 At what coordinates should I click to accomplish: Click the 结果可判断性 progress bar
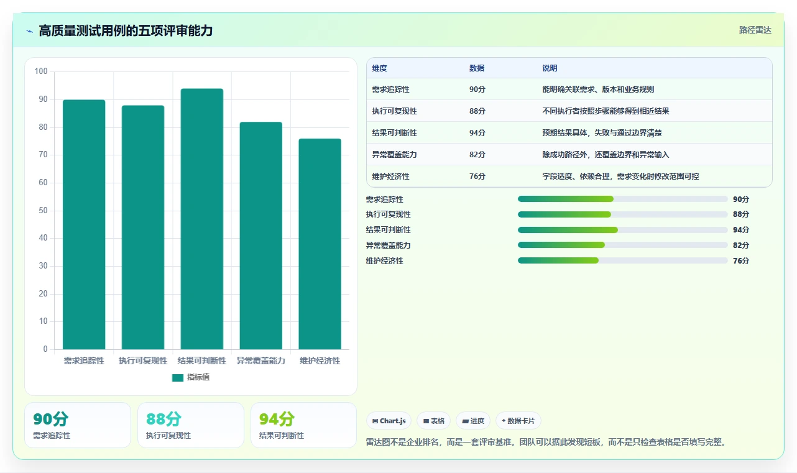pos(622,230)
